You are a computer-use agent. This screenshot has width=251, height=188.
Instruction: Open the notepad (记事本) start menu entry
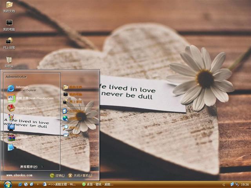(x=16, y=147)
